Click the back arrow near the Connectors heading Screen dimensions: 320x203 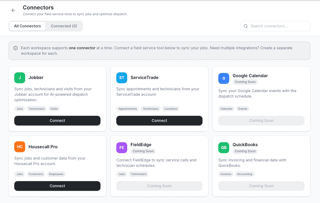point(13,10)
